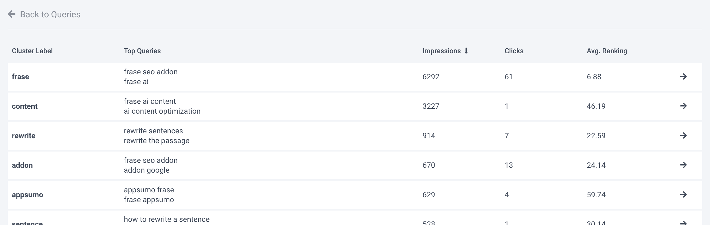This screenshot has height=225, width=710.
Task: Open the content cluster row arrow
Action: [683, 106]
